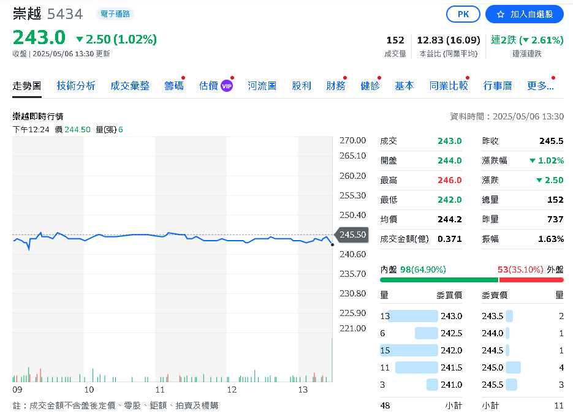The width and height of the screenshot is (573, 414).
Task: Click the PK compare button
Action: [463, 14]
